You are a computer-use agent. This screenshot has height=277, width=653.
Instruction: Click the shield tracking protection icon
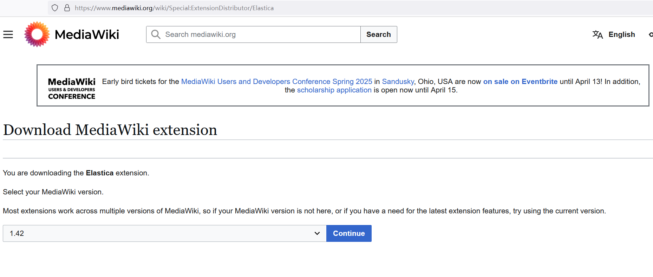point(55,8)
